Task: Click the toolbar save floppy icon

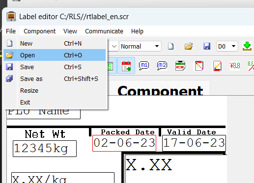Action: 207,46
